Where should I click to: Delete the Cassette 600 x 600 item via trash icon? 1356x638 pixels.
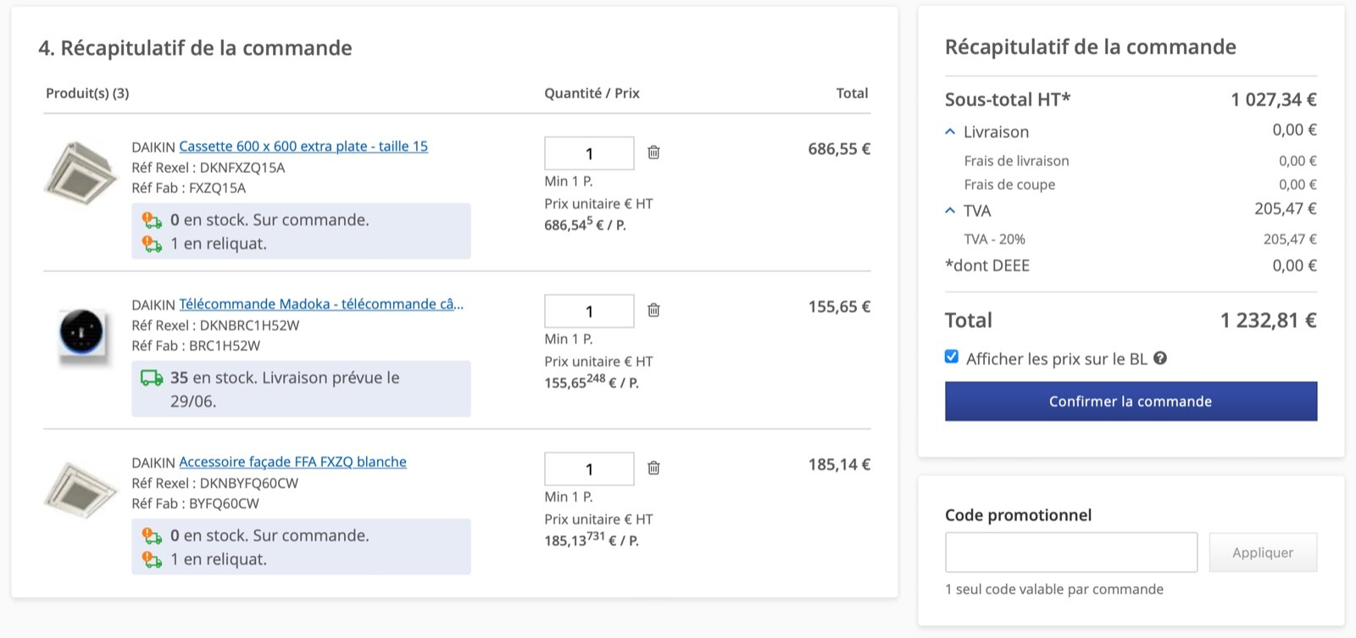653,153
